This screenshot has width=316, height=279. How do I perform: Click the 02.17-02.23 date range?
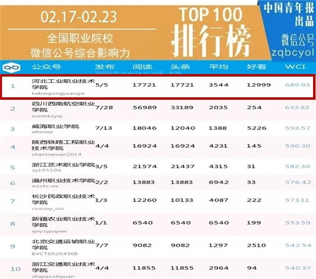pos(79,17)
